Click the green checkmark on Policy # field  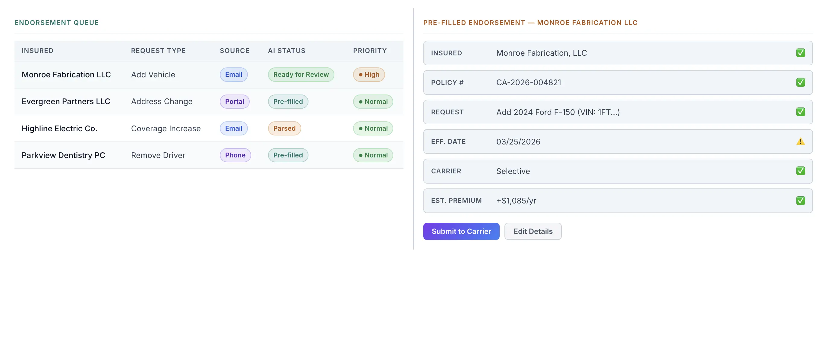[x=800, y=82]
